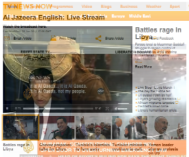
Task: Click the Send Feedback link
Action: click(x=162, y=38)
